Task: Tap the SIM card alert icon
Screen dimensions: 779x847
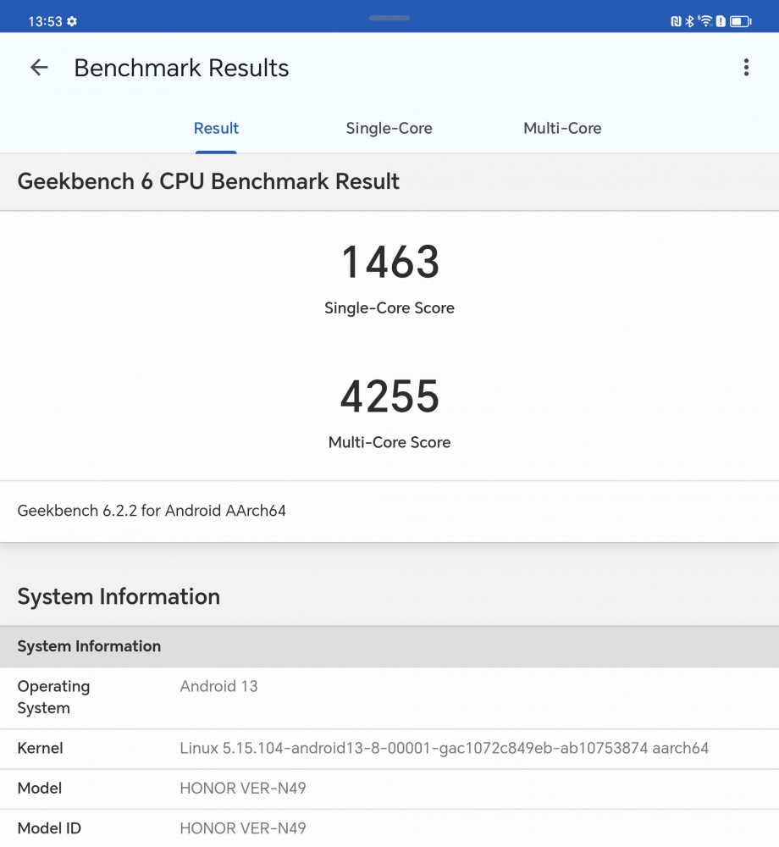Action: pos(721,21)
